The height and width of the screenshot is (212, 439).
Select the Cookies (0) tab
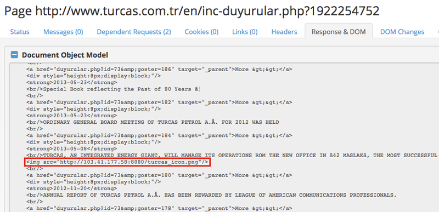point(201,32)
